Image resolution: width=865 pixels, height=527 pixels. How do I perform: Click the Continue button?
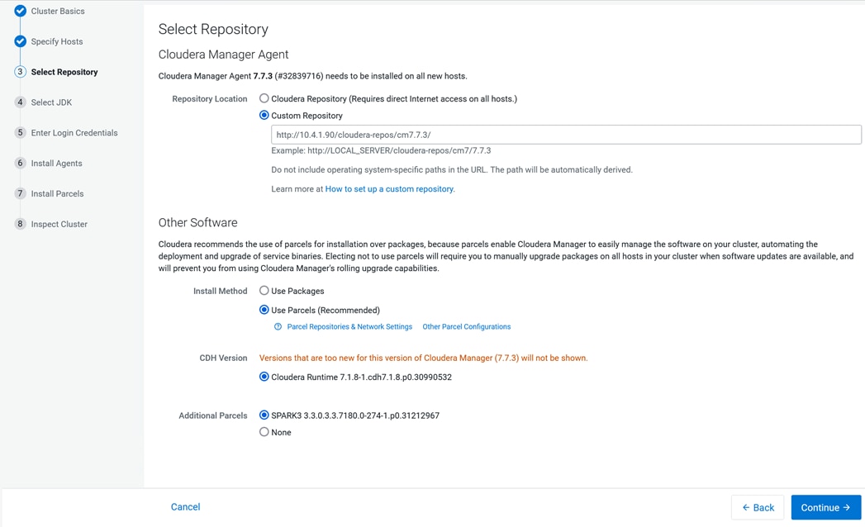tap(826, 507)
